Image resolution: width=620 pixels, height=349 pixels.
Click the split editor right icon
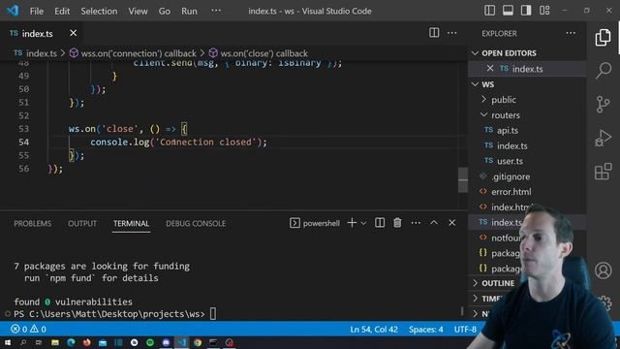click(434, 33)
